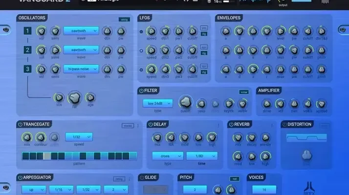This screenshot has width=349, height=195.
Task: Click the oscillators retrig button
Action: (x=124, y=19)
